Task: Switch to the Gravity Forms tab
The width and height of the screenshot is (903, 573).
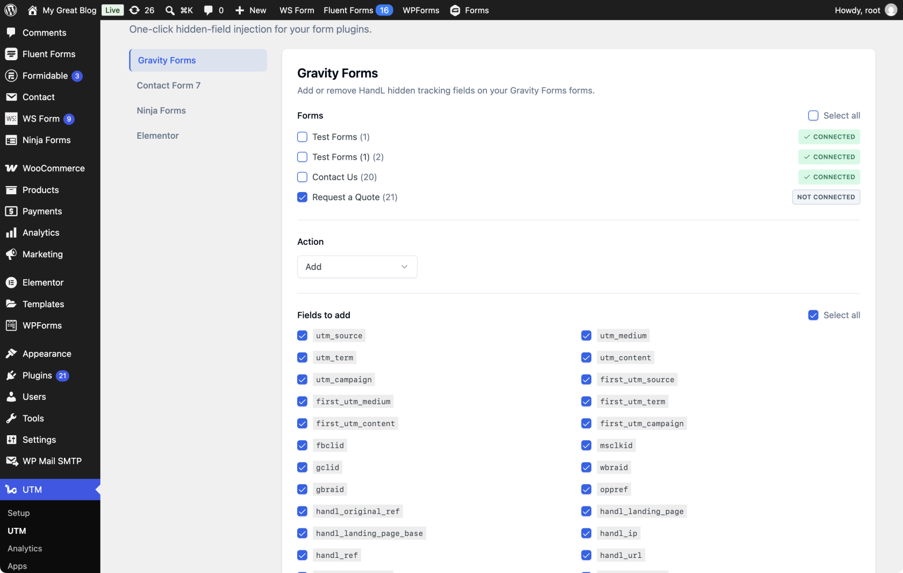Action: click(x=198, y=60)
